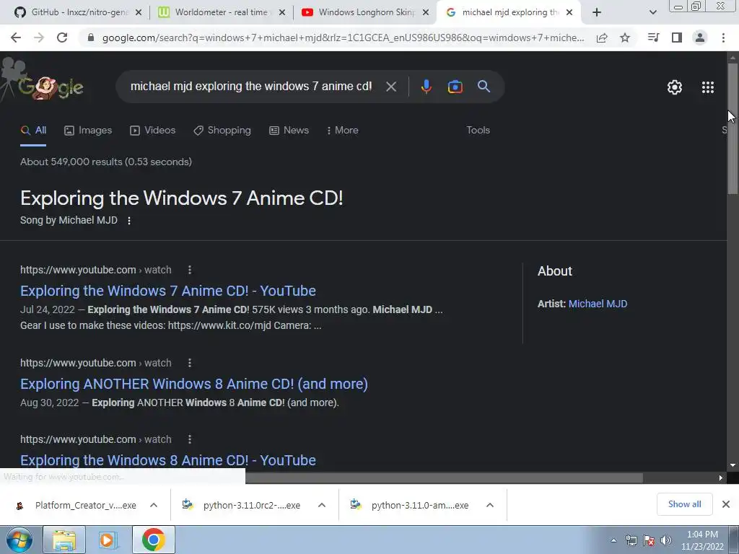Screen dimensions: 739x554
Task: Open Google quick settings gear
Action: (x=675, y=87)
